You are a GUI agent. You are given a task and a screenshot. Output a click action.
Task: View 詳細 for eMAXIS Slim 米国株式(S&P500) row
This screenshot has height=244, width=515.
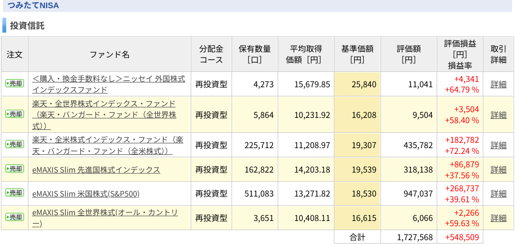[498, 194]
